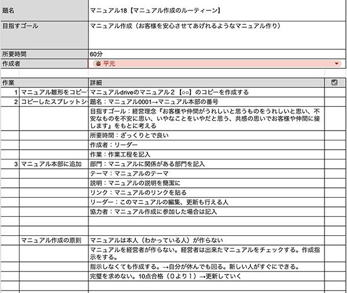Select step number 1 cell
Viewport: 347px width, 293px height.
[10, 92]
